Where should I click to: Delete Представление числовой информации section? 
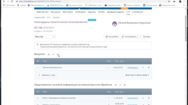(125, 85)
